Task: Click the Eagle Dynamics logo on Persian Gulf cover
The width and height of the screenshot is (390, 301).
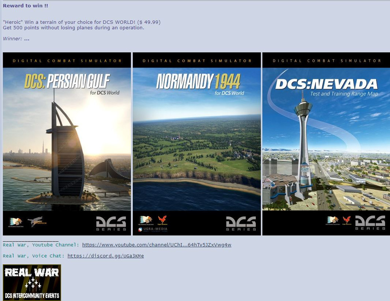Action: point(37,221)
